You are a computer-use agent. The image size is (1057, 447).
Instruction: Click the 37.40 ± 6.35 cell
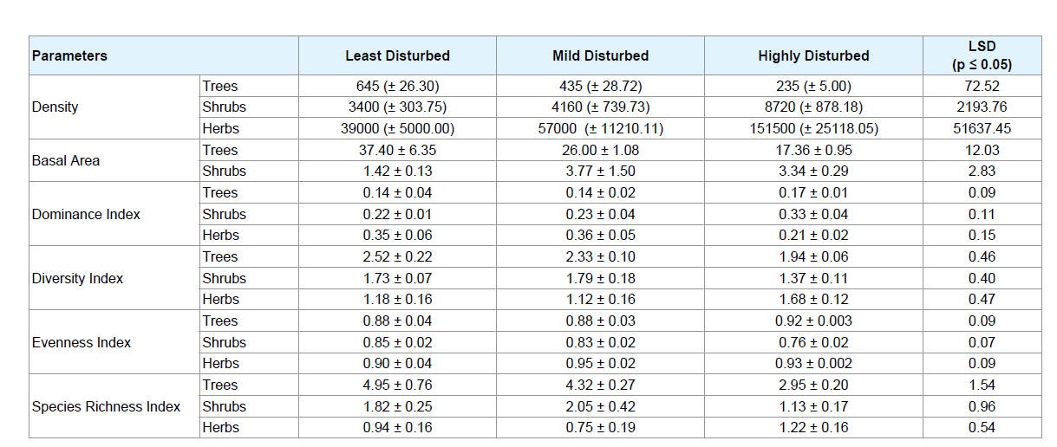click(x=397, y=150)
